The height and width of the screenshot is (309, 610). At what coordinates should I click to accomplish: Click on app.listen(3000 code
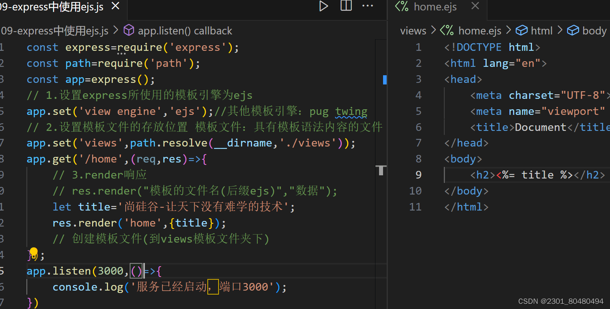click(75, 271)
